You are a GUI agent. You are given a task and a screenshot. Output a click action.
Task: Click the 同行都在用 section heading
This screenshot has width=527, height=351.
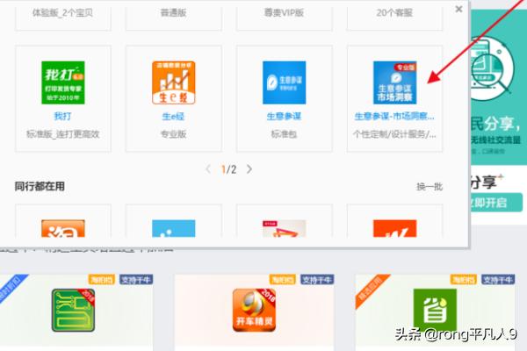[40, 186]
